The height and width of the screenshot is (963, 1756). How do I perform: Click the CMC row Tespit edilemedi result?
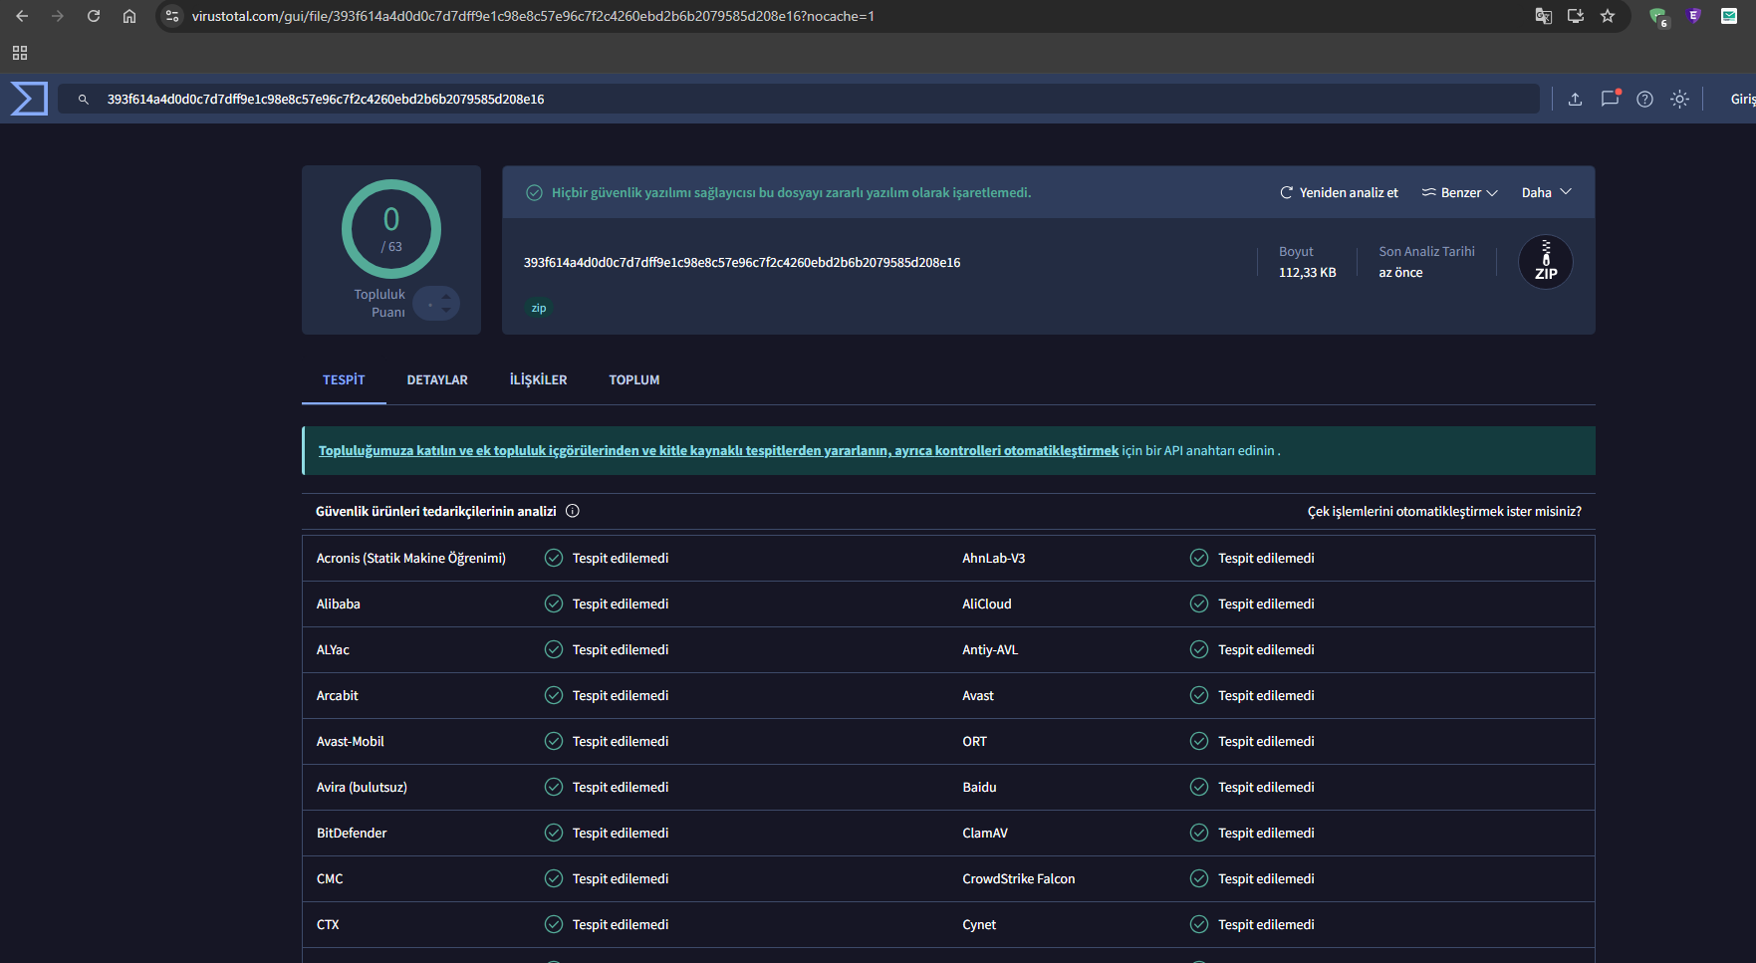coord(621,878)
